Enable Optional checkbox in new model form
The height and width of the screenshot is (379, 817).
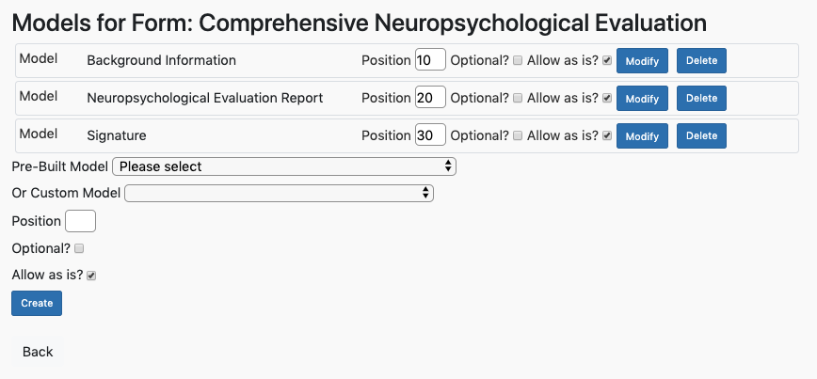coord(79,248)
